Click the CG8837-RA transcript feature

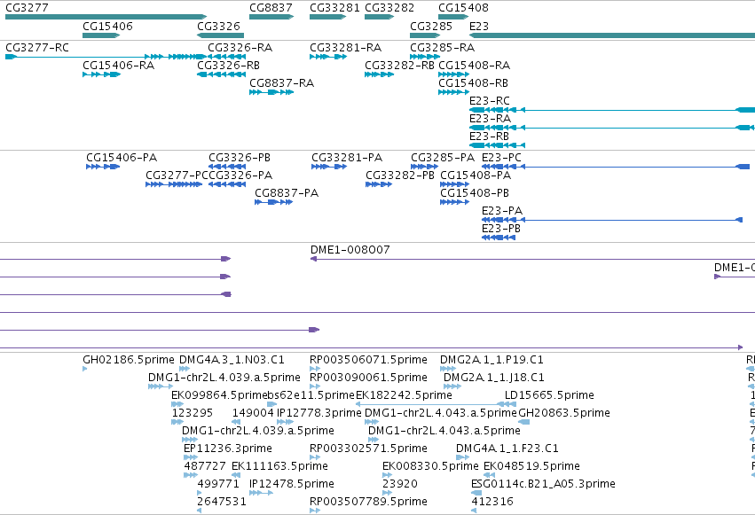pos(271,92)
